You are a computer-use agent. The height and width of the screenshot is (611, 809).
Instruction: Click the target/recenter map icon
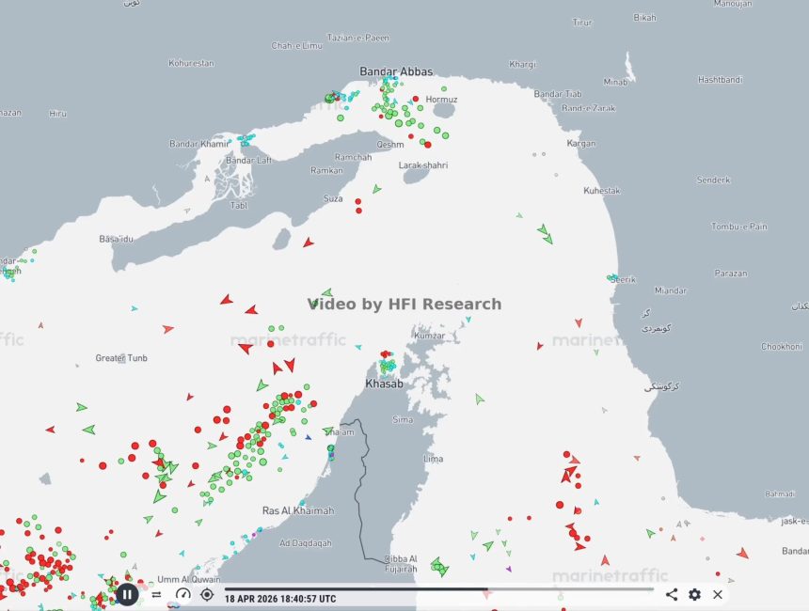[x=207, y=594]
